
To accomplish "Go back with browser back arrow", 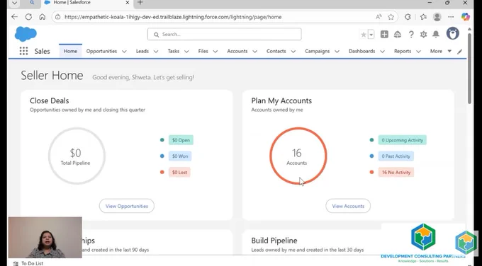I will tap(14, 17).
